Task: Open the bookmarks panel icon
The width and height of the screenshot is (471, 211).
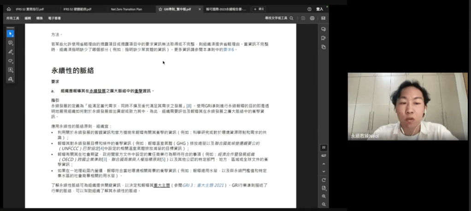Action: tap(324, 38)
